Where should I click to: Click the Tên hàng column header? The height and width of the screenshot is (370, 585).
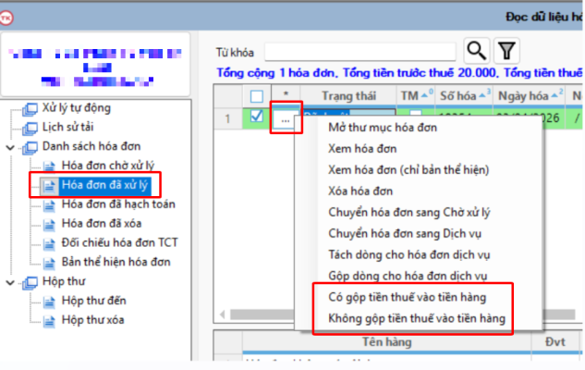click(387, 342)
